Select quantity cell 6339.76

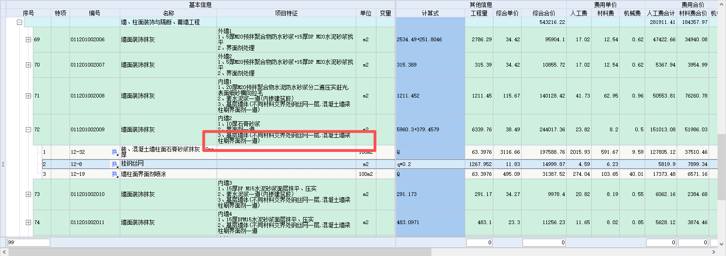(479, 129)
